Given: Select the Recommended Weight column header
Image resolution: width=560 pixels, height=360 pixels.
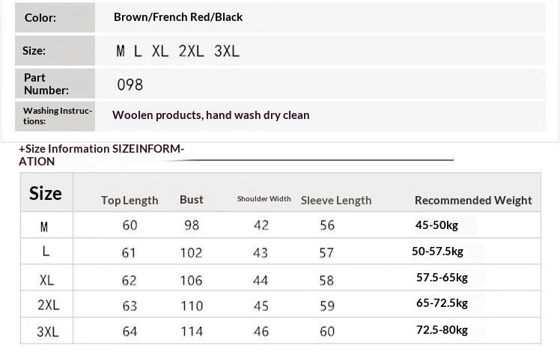Looking at the screenshot, I should click(473, 200).
